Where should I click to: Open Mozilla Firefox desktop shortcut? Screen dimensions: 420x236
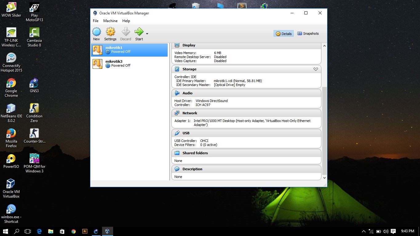[x=11, y=138]
